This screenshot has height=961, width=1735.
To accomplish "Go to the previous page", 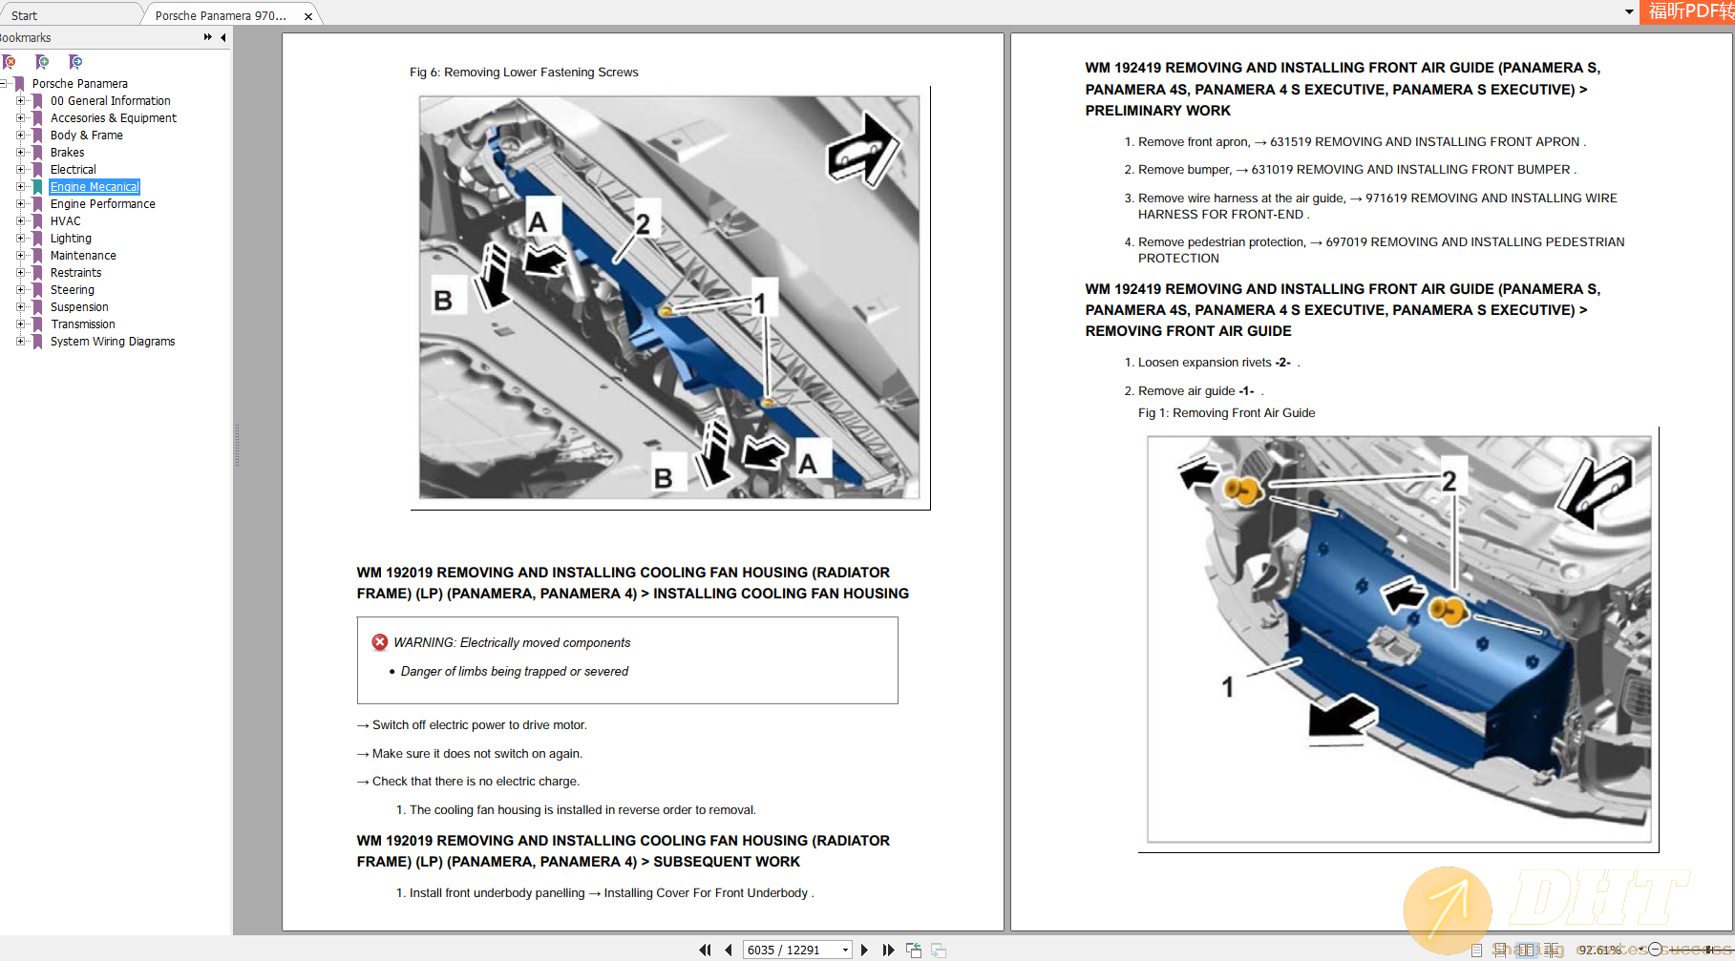I will click(x=729, y=950).
